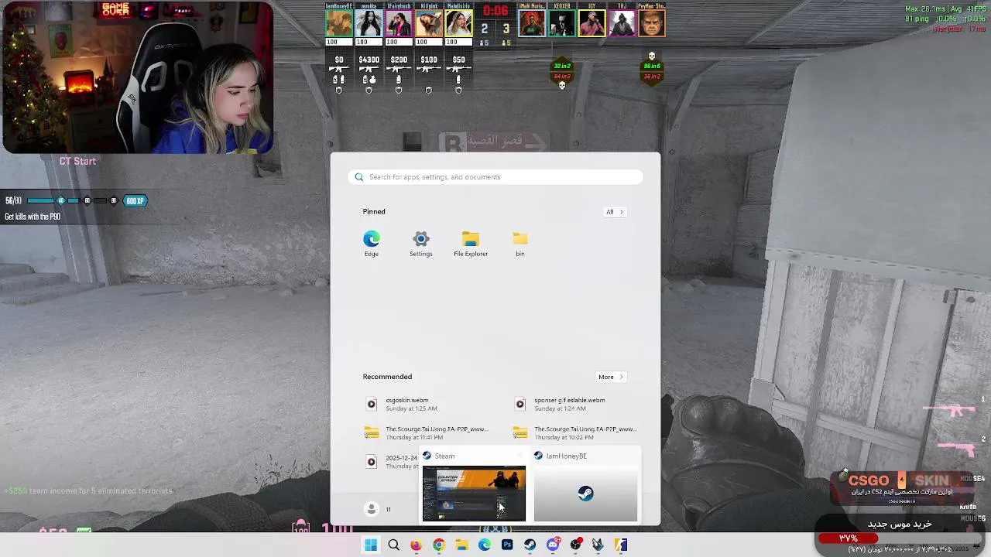Select the Steam window preview thumbnail
Viewport: 991px width, 557px height.
(474, 494)
